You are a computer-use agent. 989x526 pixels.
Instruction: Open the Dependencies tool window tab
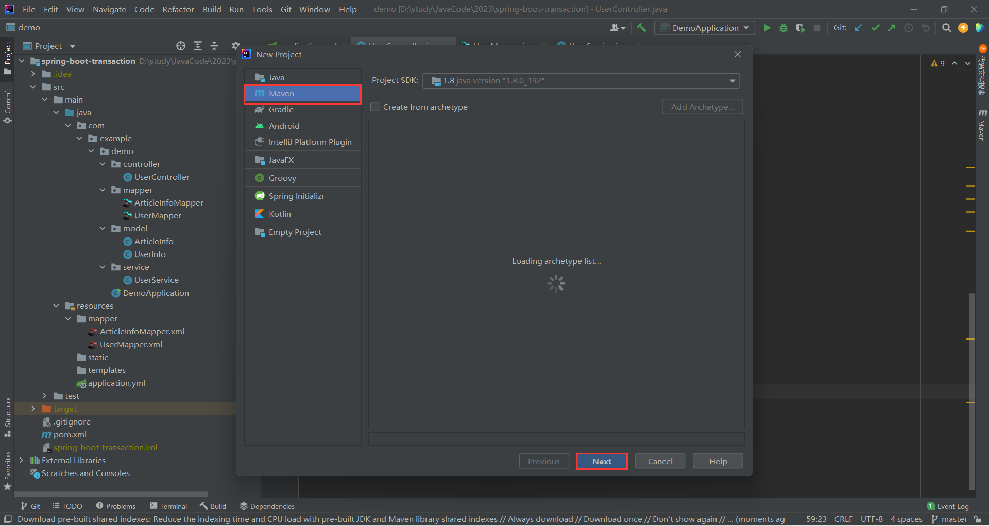point(267,506)
